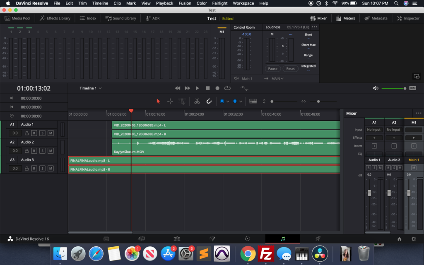This screenshot has height=265, width=424.
Task: Open the Fusion page icon
Action: point(212,239)
